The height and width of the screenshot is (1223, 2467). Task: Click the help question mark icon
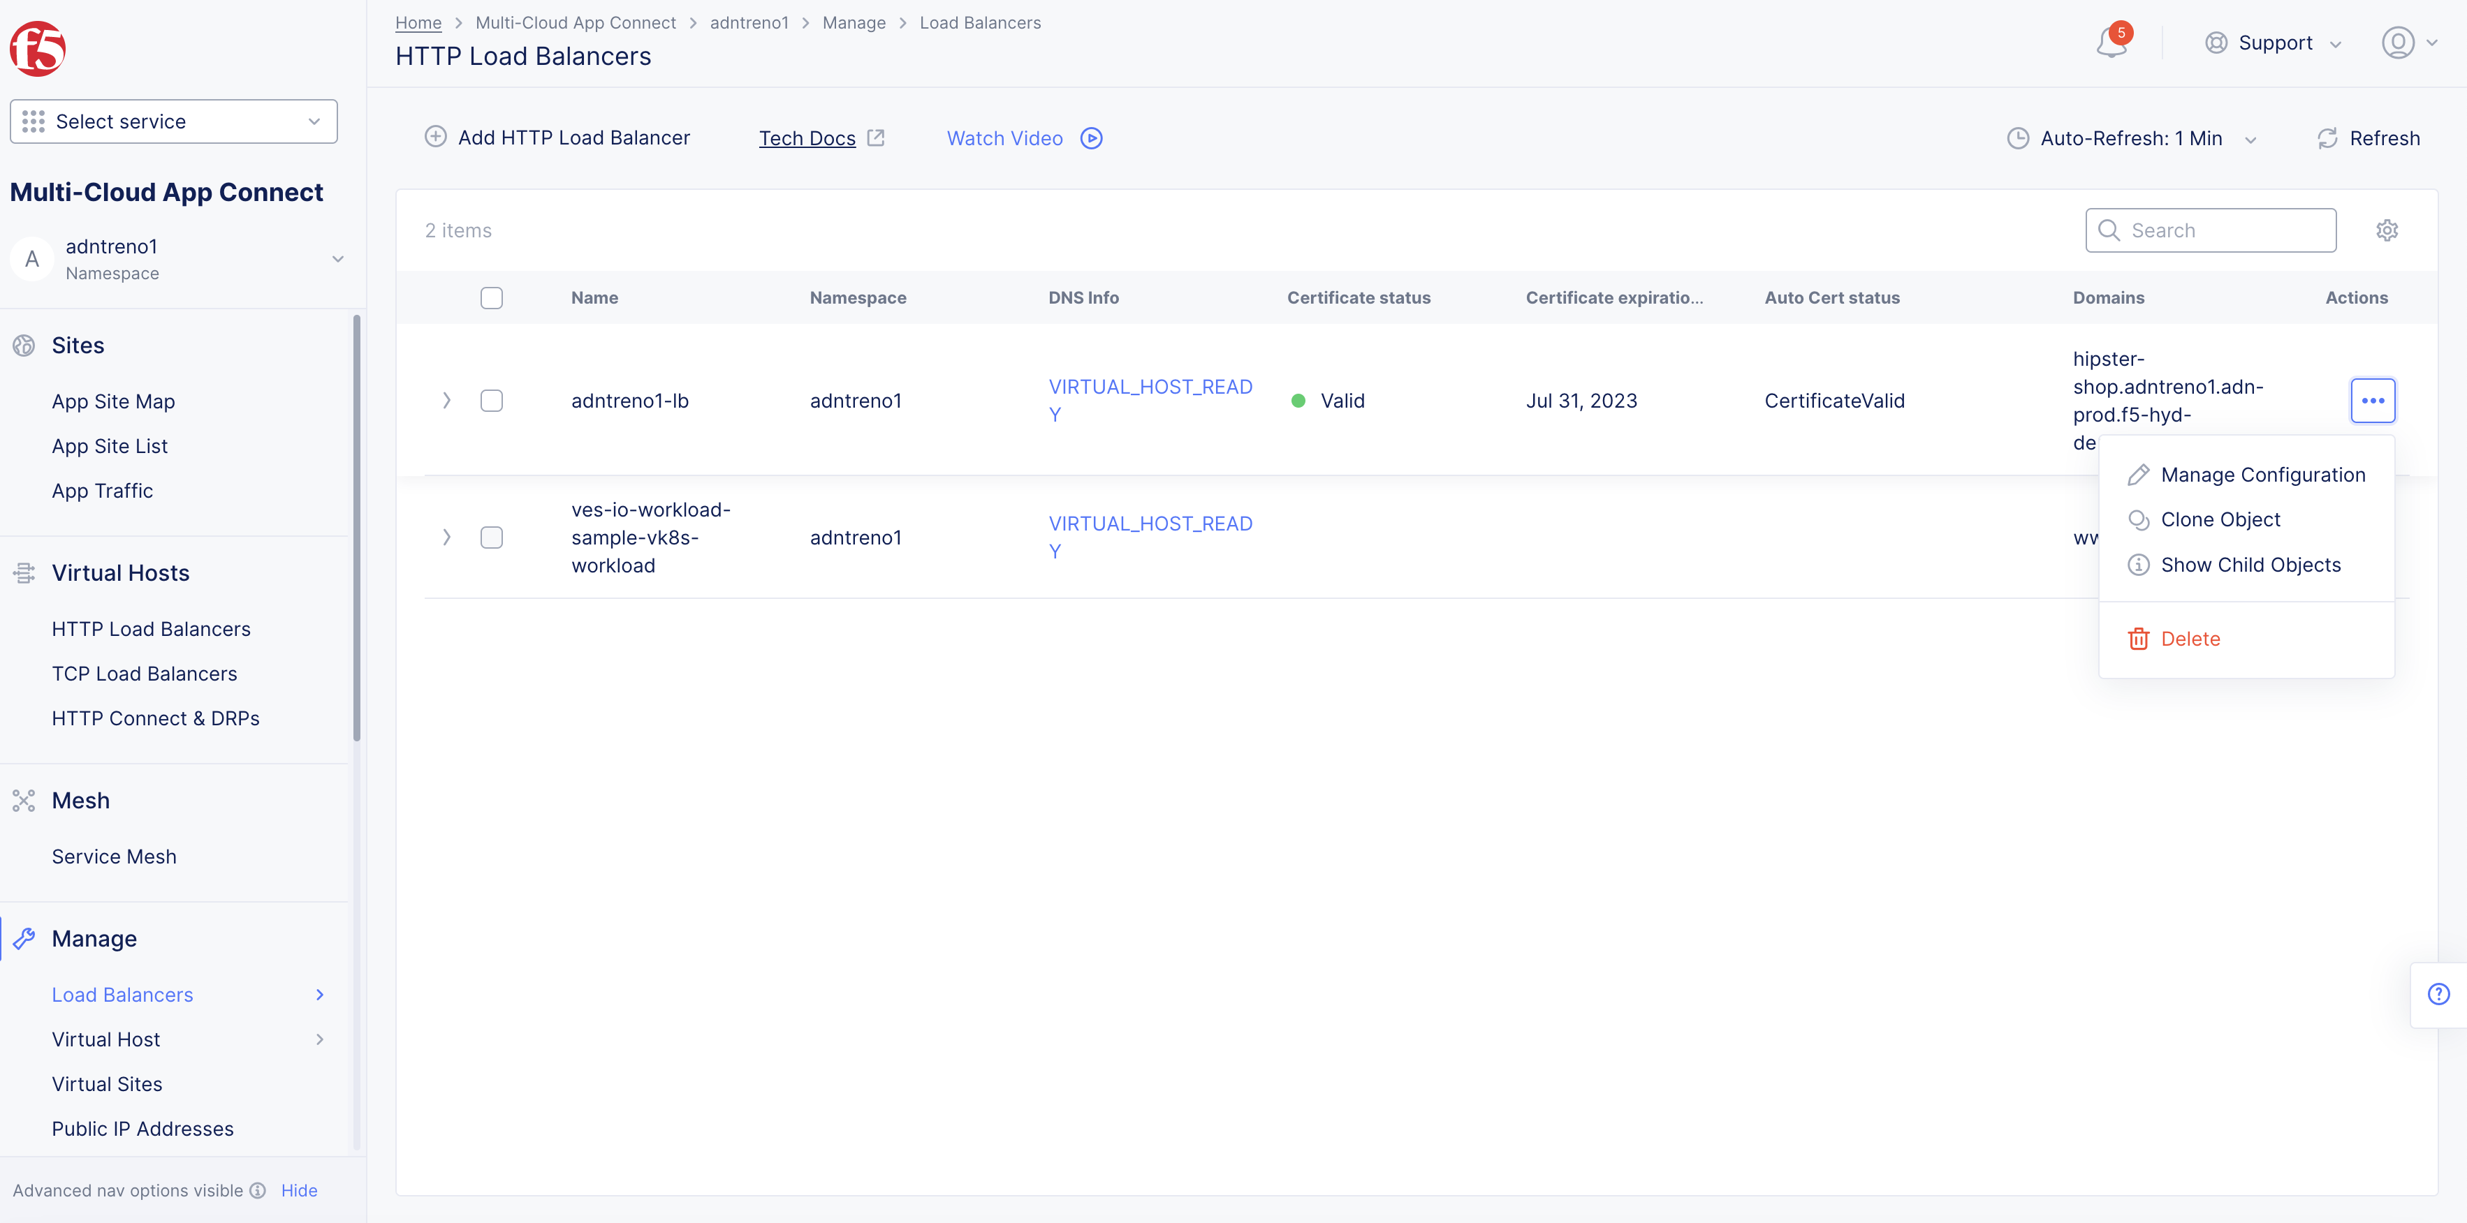2438,994
